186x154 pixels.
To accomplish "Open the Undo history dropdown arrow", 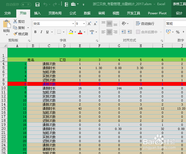I will pos(50,5).
